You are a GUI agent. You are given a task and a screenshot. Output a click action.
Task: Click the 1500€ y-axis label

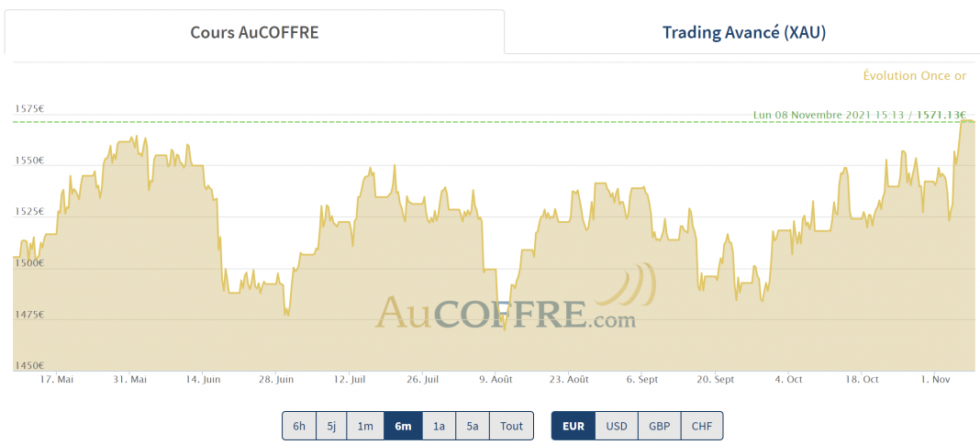point(29,262)
